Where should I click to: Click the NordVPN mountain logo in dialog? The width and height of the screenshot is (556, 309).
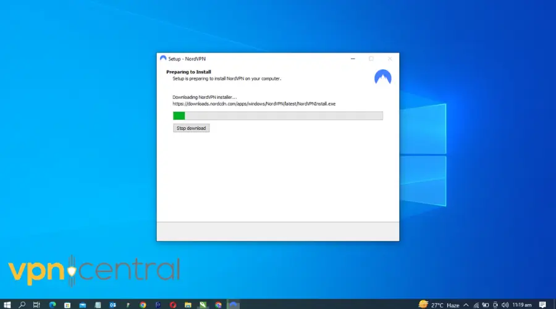pyautogui.click(x=382, y=77)
